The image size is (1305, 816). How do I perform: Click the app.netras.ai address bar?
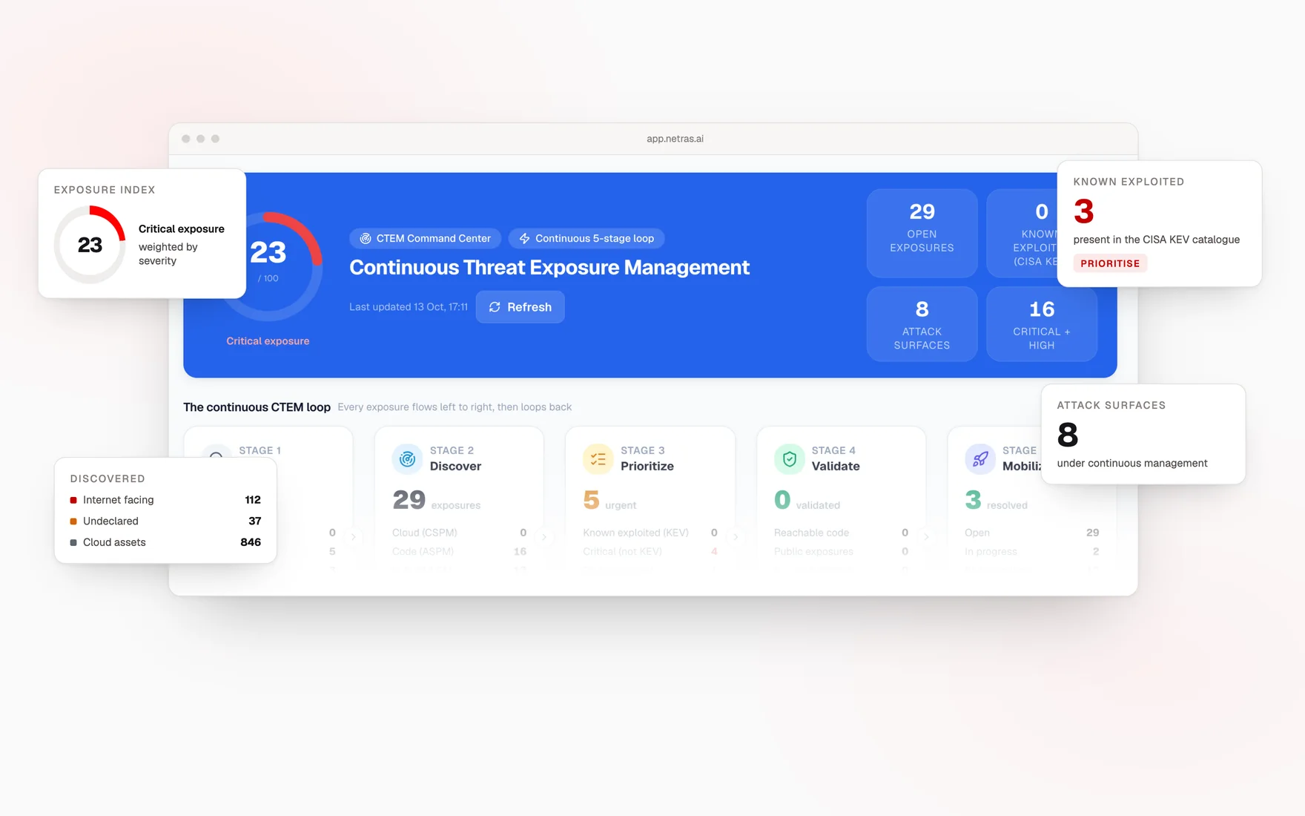click(675, 139)
